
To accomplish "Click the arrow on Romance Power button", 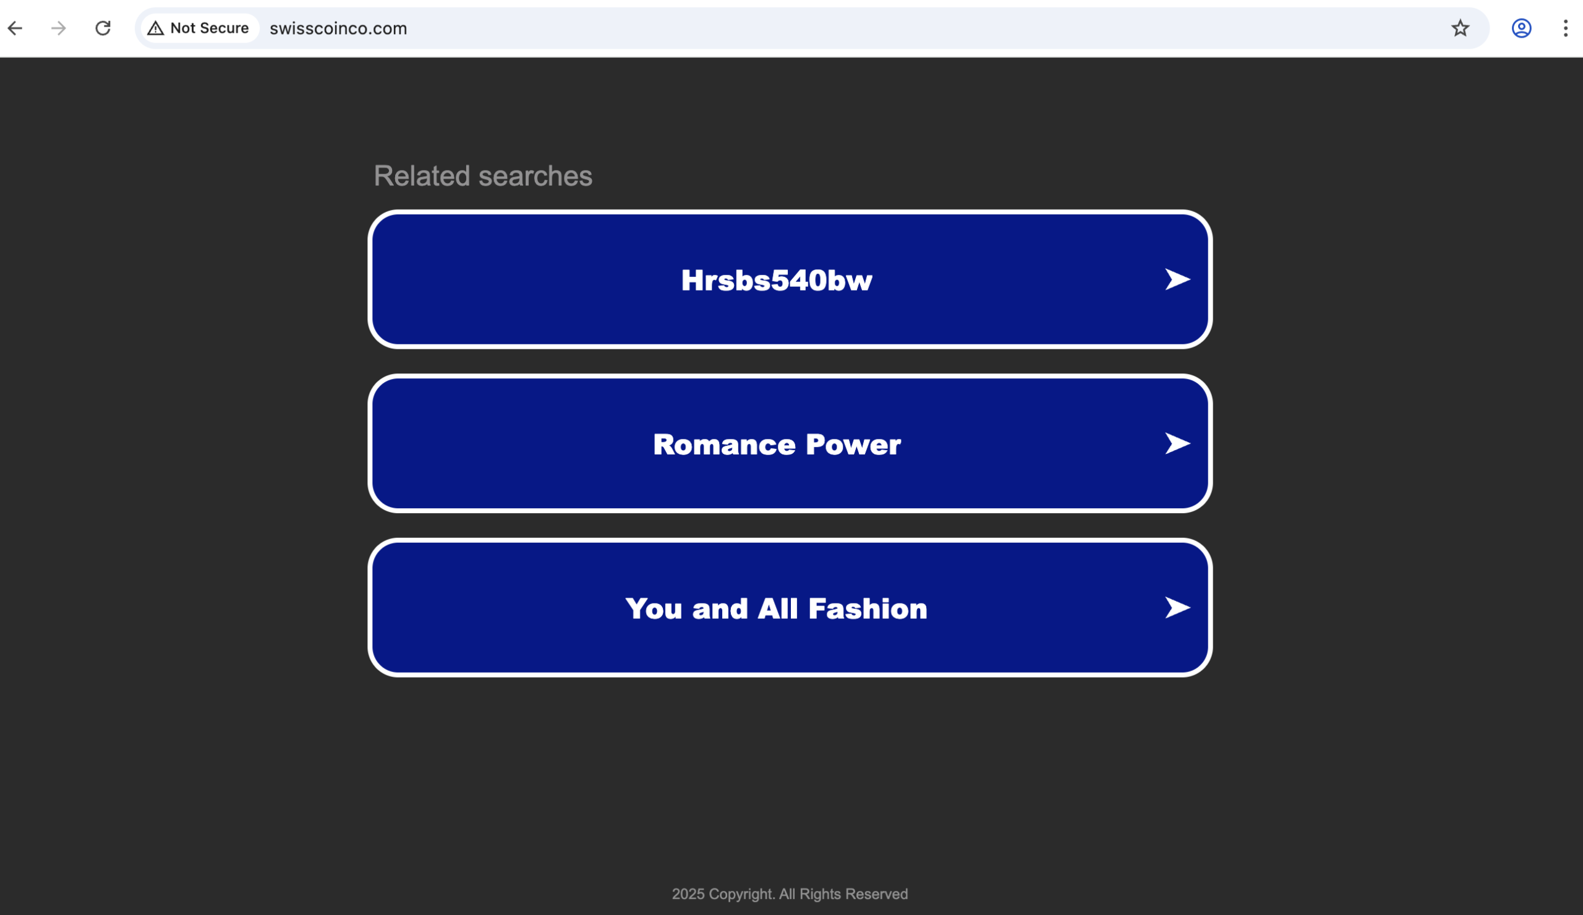I will tap(1177, 443).
